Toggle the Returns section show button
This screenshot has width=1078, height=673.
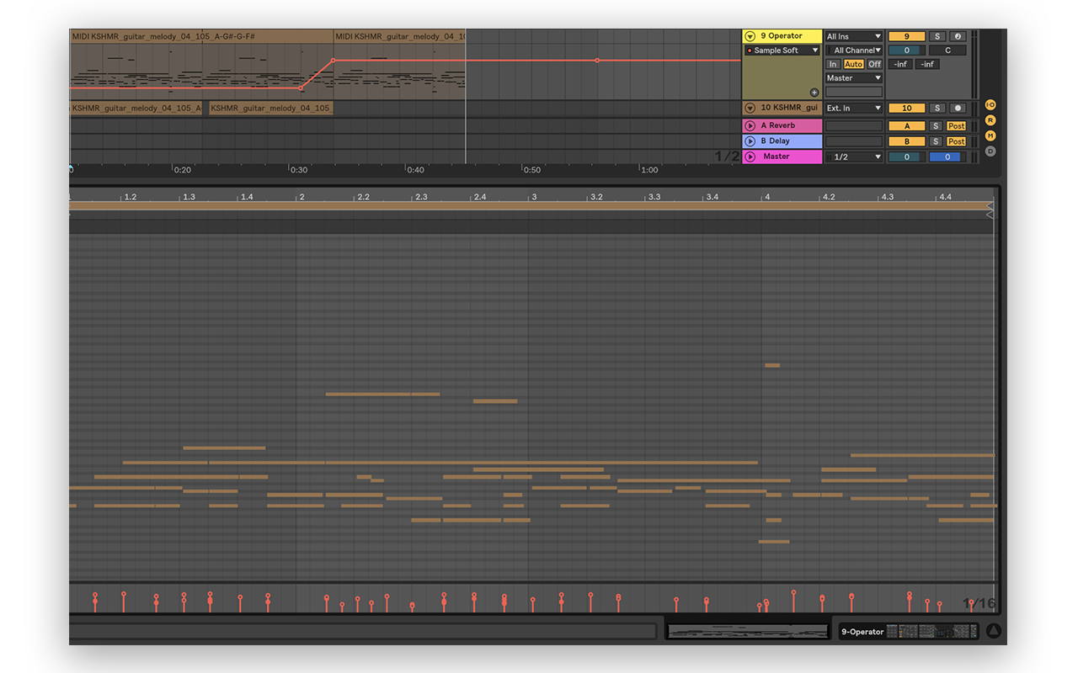pos(990,120)
